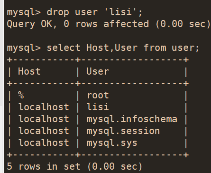Image resolution: width=211 pixels, height=173 pixels.
Task: Click localhost in the mysql.session row
Action: click(44, 131)
